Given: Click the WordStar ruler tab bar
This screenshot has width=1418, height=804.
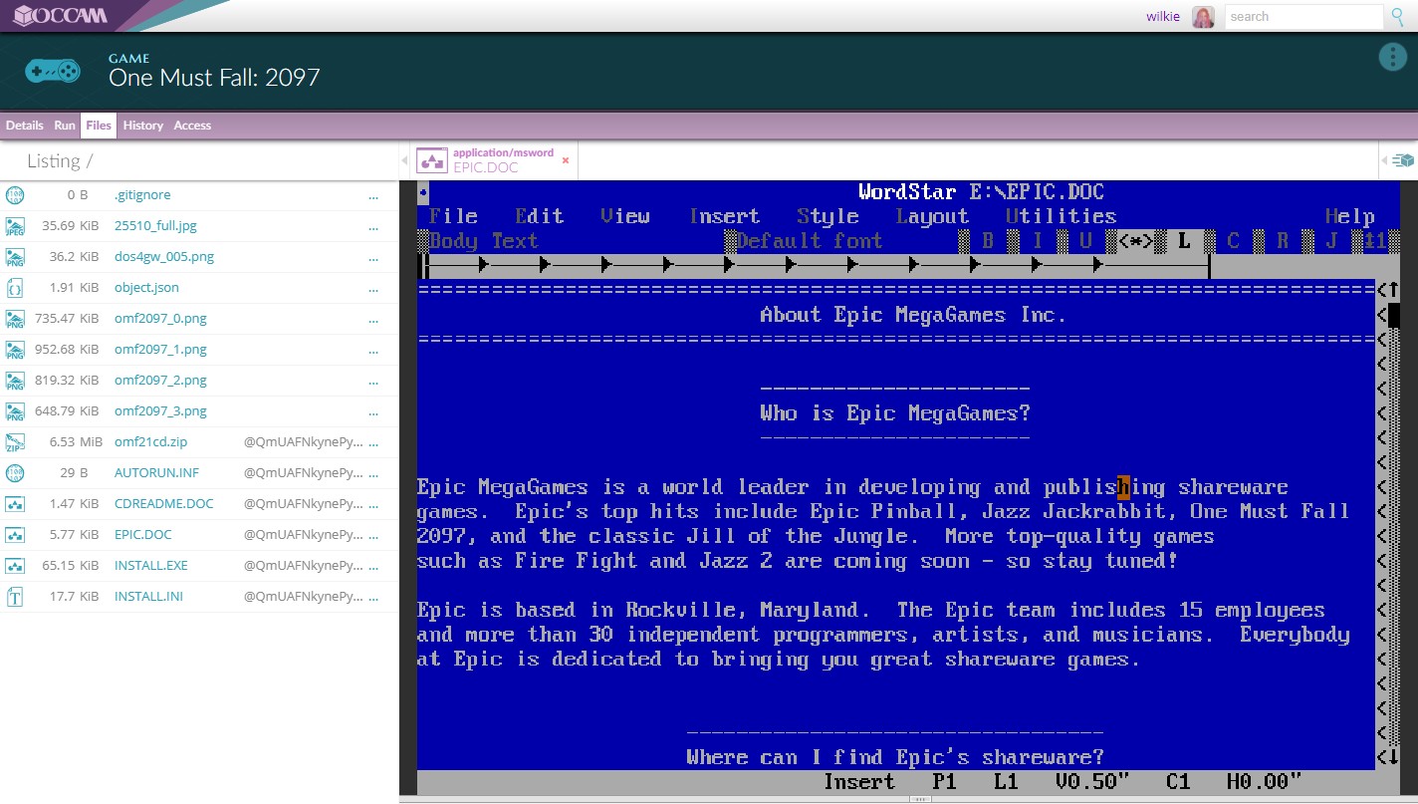Looking at the screenshot, I should point(817,266).
